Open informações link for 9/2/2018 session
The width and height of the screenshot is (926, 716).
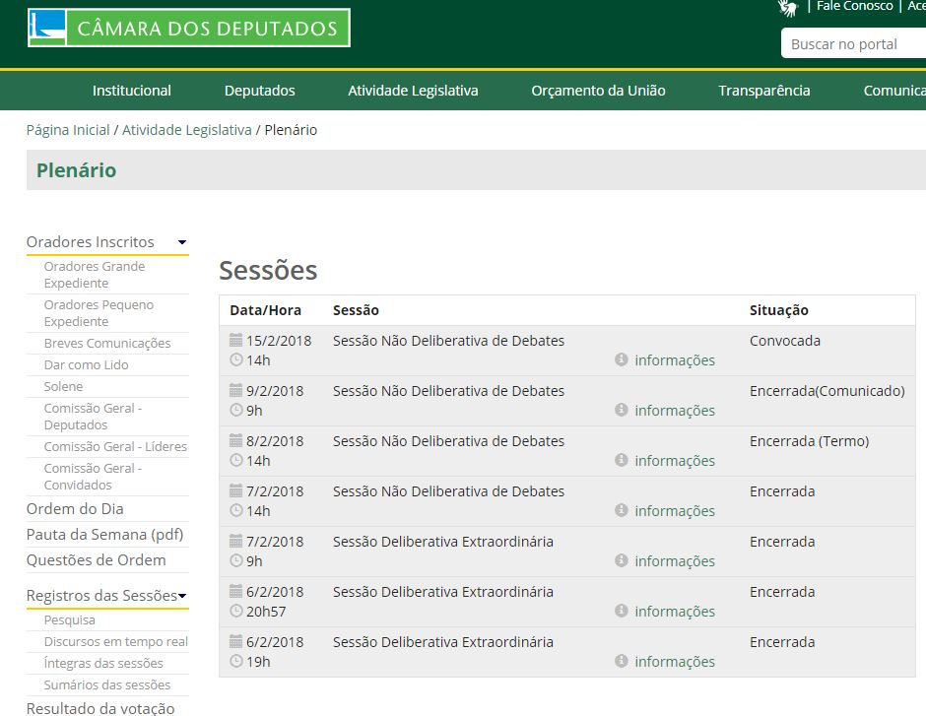click(x=675, y=411)
